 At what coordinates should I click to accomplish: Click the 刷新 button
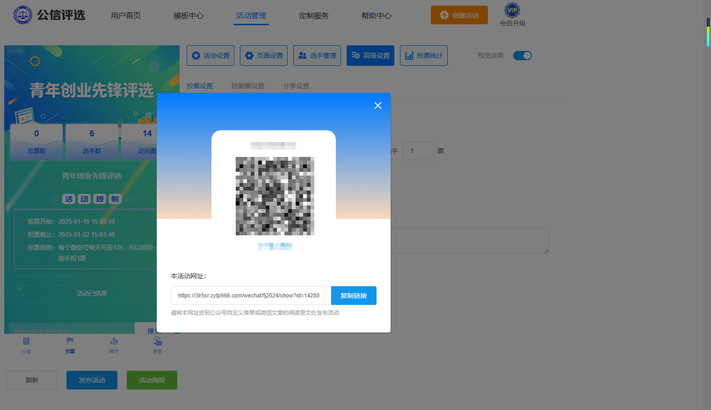pyautogui.click(x=32, y=380)
